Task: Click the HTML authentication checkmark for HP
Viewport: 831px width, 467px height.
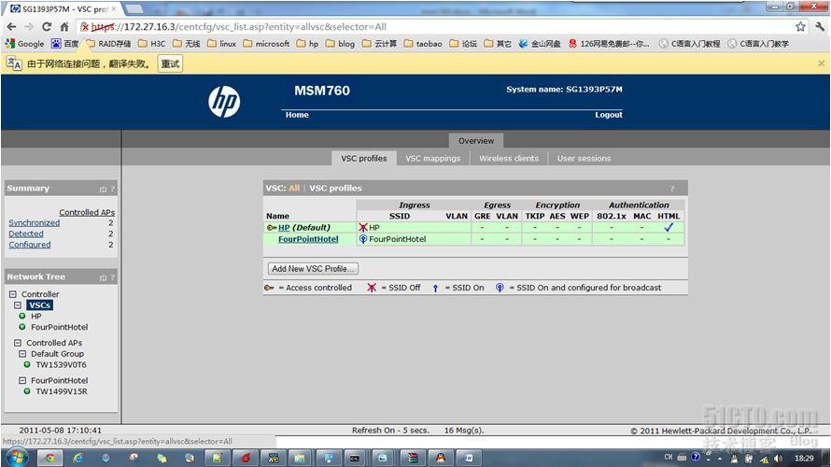Action: click(669, 227)
